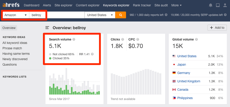
Task: Open Site audit
Action: (161, 5)
